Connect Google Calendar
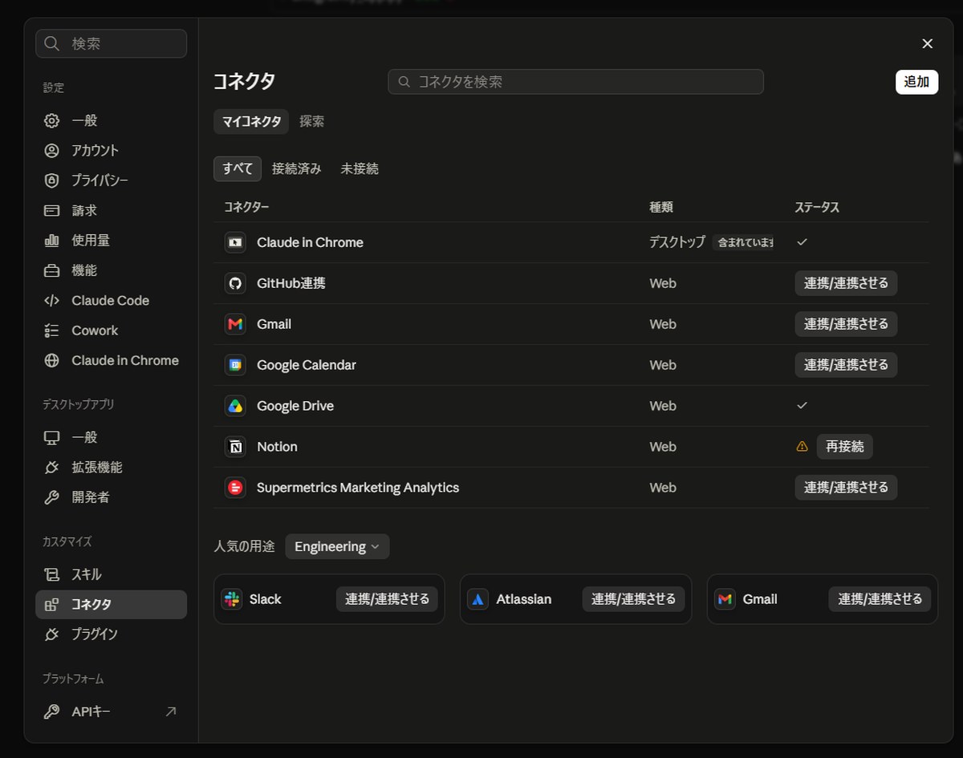963x758 pixels. [x=846, y=365]
